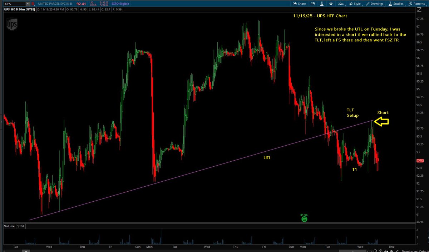The height and width of the screenshot is (252, 429).
Task: Open the 30m timeframe selector
Action: coord(340,4)
